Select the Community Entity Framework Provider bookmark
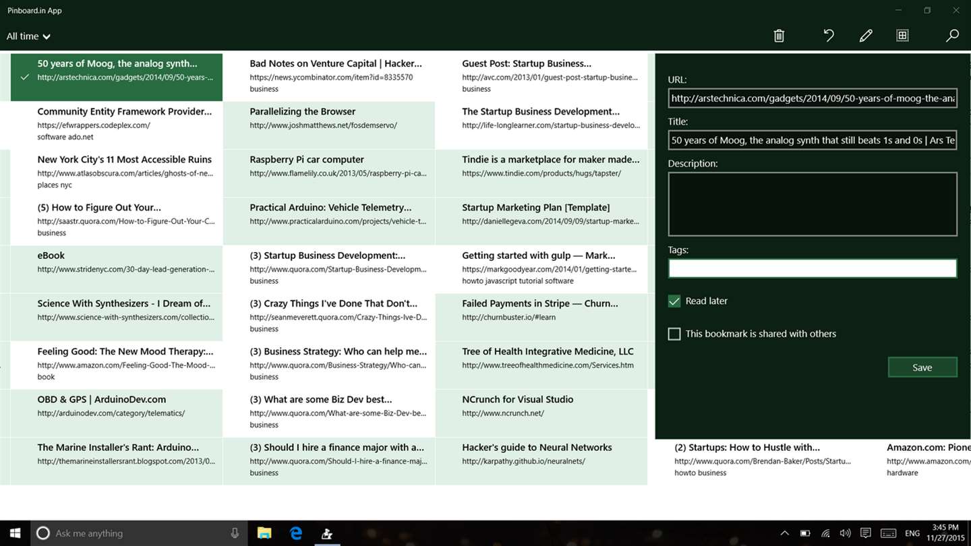Image resolution: width=971 pixels, height=546 pixels. [116, 125]
